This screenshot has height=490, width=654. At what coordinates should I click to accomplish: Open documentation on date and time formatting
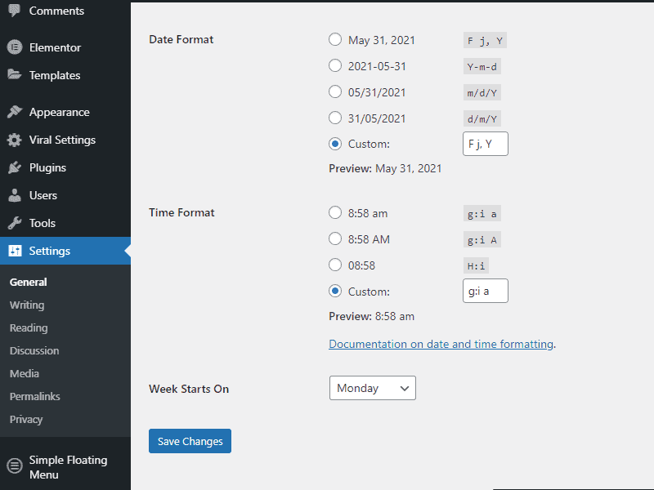[441, 344]
